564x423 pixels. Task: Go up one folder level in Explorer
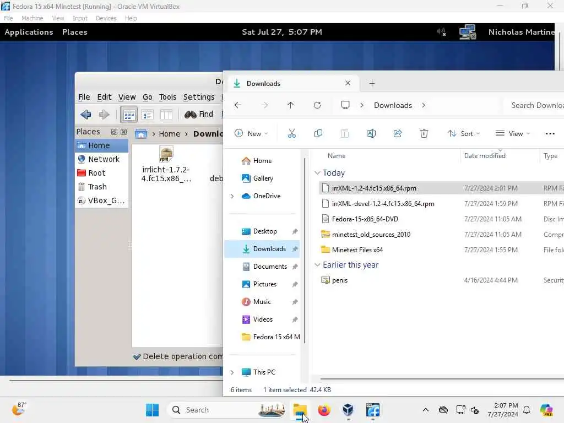[291, 105]
